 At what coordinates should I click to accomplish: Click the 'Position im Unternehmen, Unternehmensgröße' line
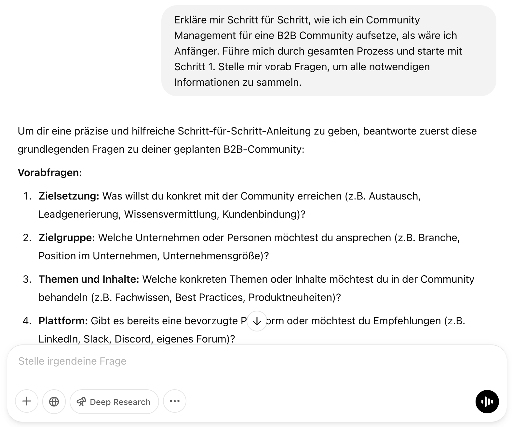[x=154, y=256]
